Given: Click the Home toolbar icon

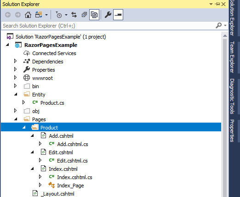Looking at the screenshot, I should (x=28, y=15).
